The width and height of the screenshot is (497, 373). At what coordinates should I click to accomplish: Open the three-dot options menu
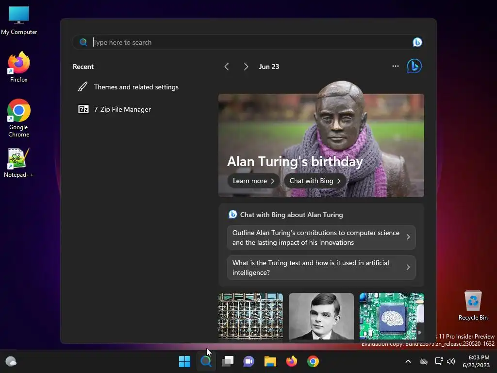point(395,66)
